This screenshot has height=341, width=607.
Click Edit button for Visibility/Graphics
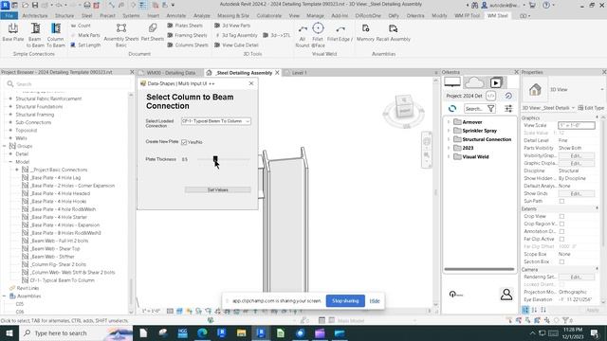[576, 155]
